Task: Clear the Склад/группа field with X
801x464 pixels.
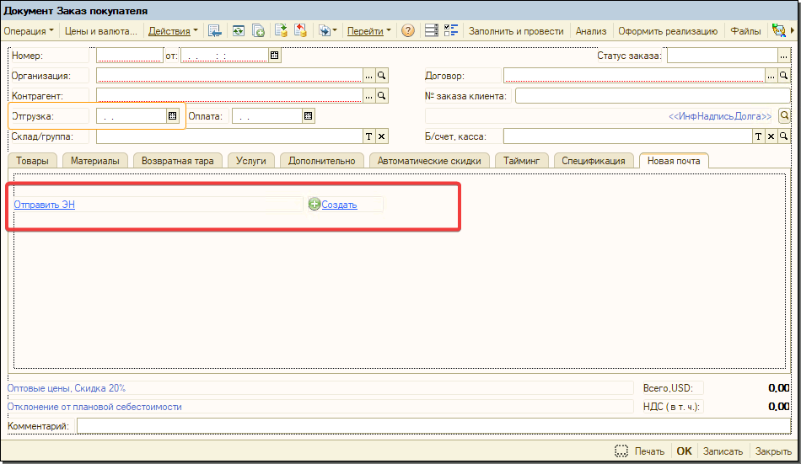Action: tap(382, 136)
